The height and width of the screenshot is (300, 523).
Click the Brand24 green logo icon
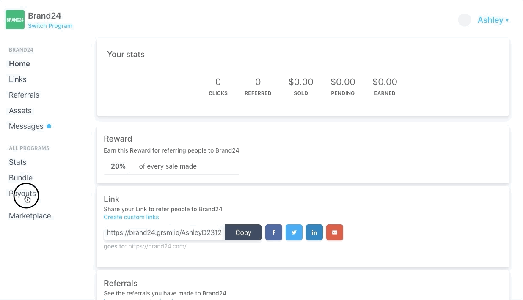[15, 20]
